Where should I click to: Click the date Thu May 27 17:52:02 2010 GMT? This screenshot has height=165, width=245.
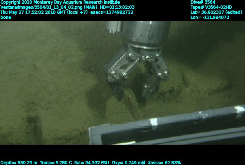click(x=33, y=12)
